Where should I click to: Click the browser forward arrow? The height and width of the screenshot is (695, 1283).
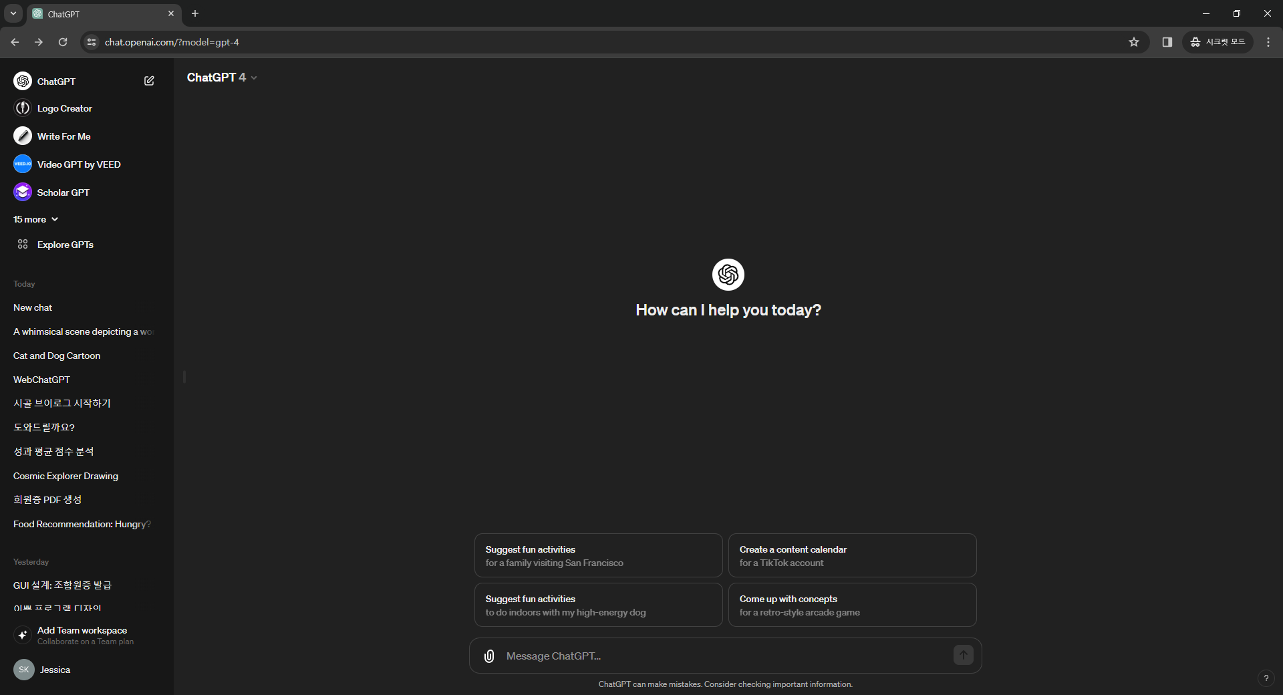coord(39,42)
